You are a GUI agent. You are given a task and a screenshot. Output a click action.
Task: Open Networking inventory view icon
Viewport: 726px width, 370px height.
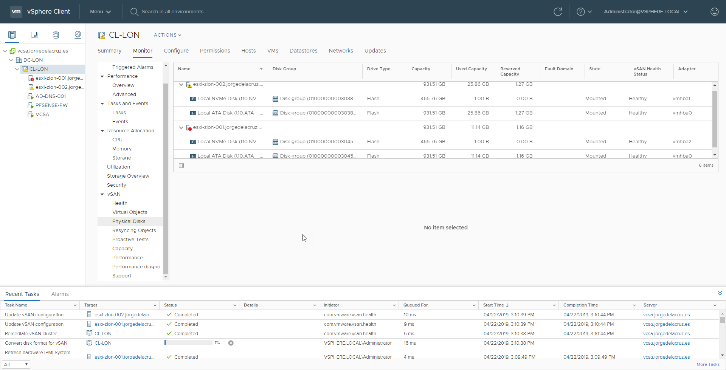78,35
